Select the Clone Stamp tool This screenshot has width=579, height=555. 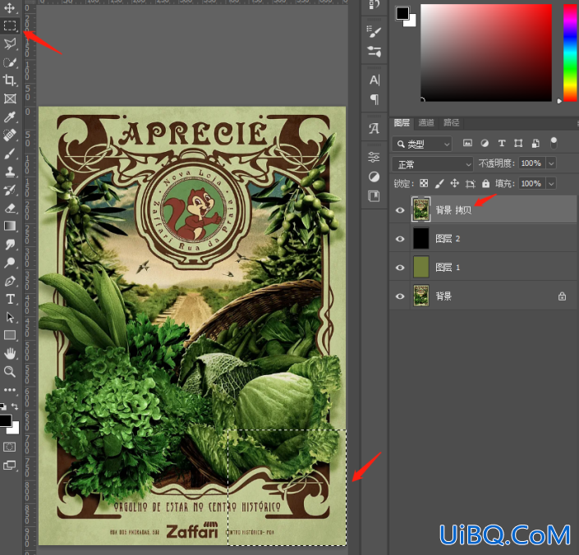(x=10, y=172)
